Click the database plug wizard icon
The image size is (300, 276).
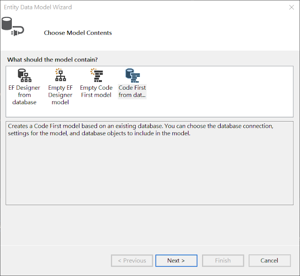point(13,26)
